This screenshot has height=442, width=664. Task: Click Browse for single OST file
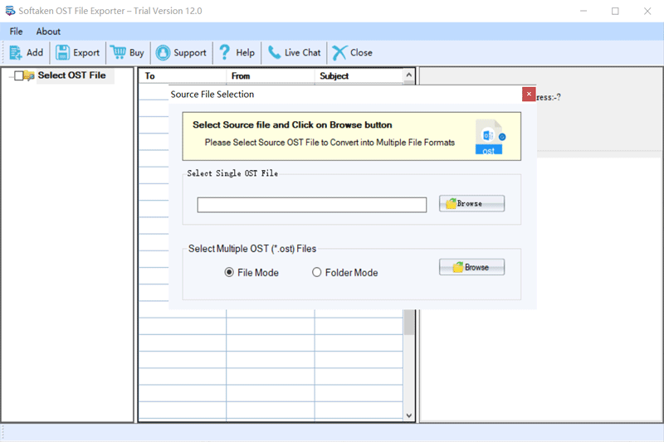471,203
